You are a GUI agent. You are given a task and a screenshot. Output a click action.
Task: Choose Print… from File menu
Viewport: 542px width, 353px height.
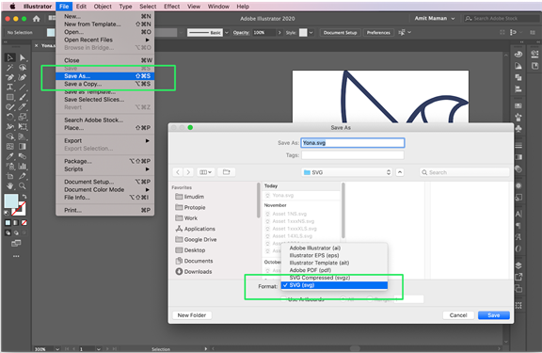click(x=105, y=210)
